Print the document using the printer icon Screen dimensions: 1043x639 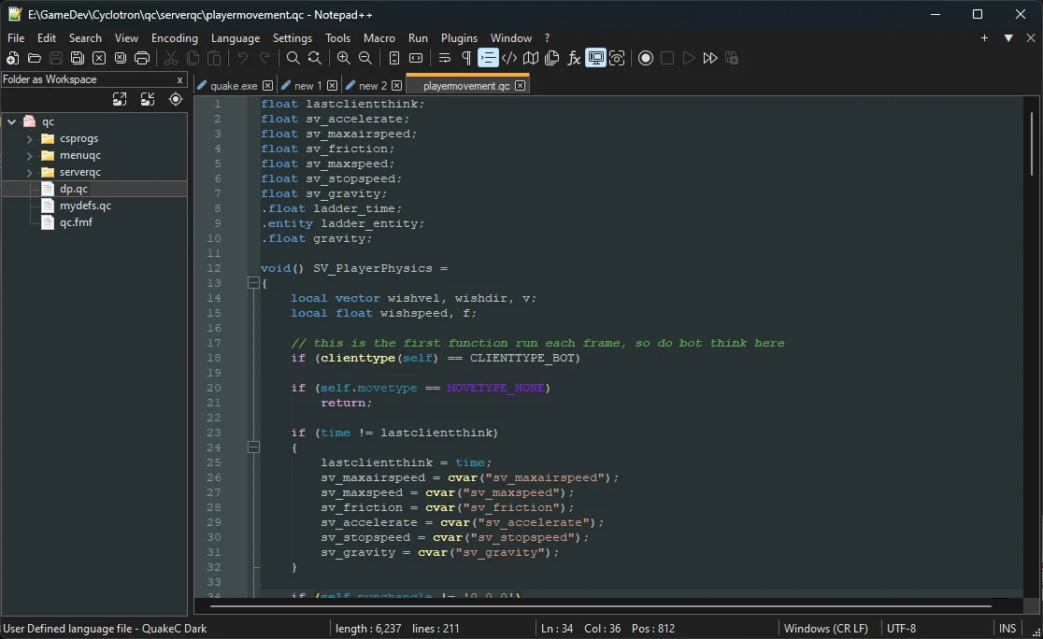click(142, 59)
